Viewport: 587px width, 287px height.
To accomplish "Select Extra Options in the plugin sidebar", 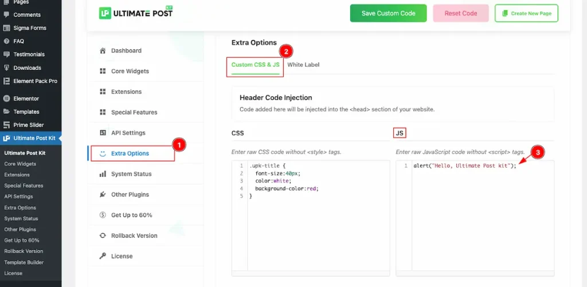I will tap(130, 154).
